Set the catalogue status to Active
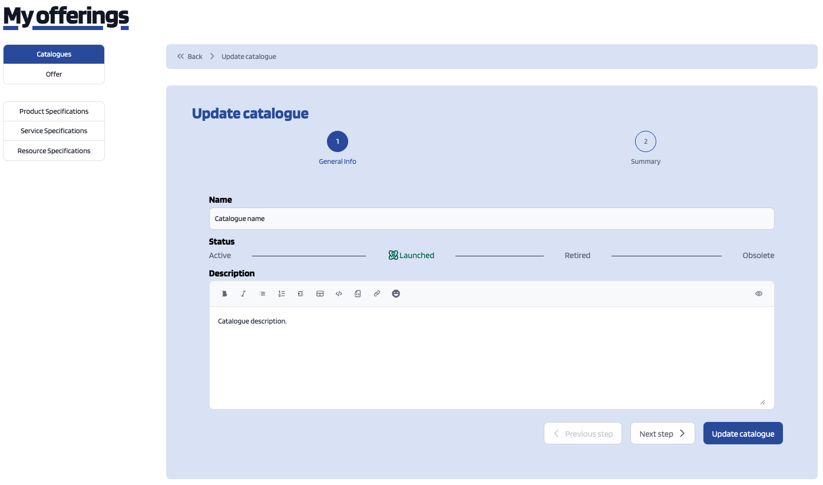 (220, 256)
